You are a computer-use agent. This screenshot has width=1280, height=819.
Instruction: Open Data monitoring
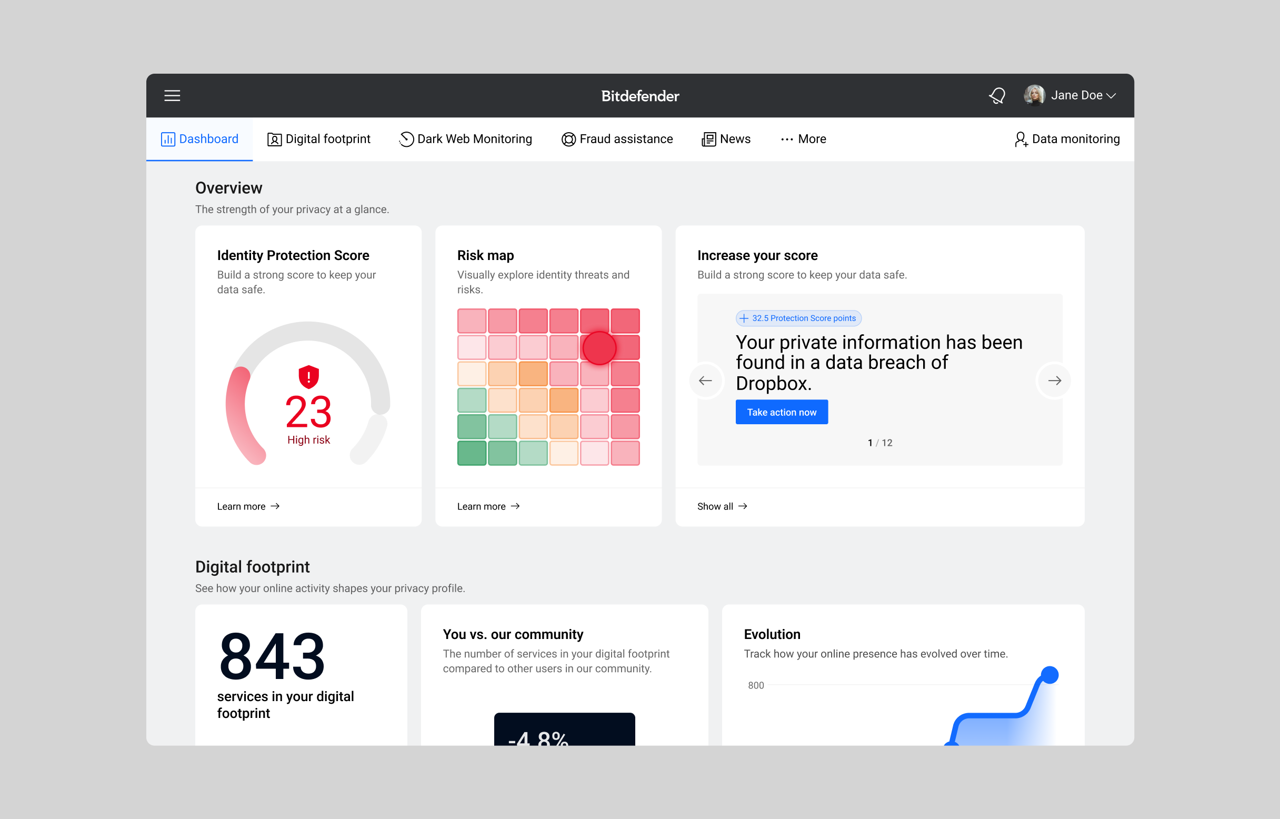(x=1067, y=139)
